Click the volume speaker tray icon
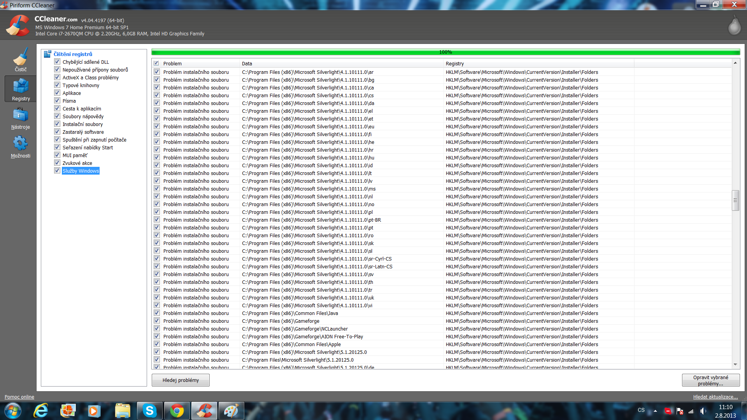The image size is (747, 420). tap(703, 411)
